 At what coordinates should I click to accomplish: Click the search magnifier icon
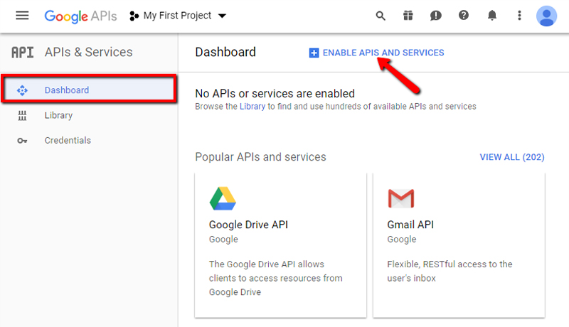click(381, 16)
